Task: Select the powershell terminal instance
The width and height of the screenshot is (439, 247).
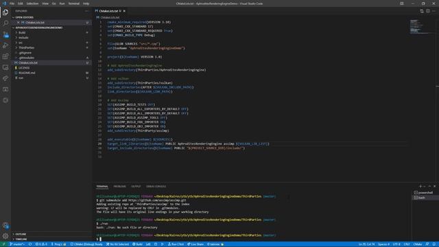Action: pyautogui.click(x=425, y=193)
